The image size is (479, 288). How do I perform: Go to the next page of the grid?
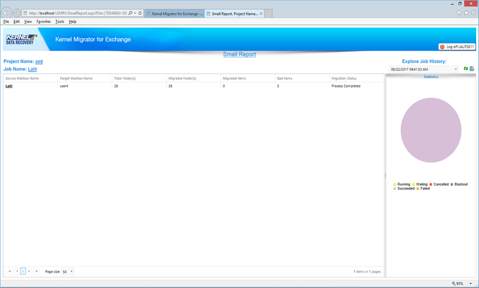pos(29,271)
